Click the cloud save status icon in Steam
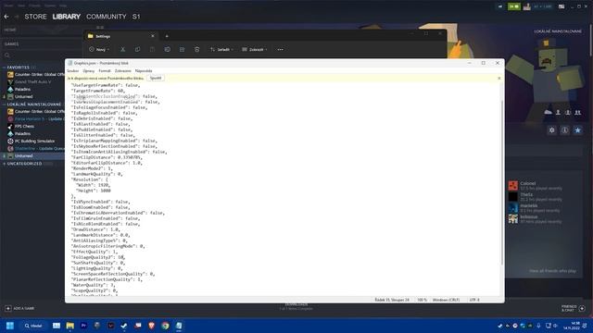This screenshot has height=333, width=593. (548, 112)
